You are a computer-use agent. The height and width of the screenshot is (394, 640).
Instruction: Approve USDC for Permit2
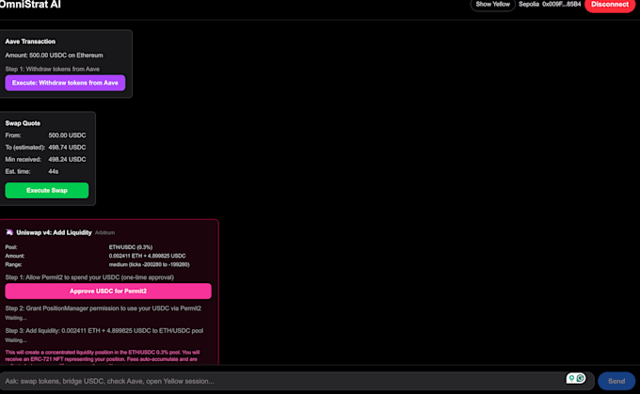(108, 292)
